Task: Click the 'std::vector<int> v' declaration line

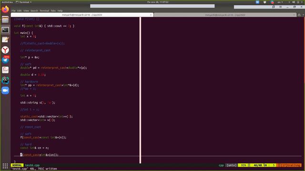Action: point(38,120)
